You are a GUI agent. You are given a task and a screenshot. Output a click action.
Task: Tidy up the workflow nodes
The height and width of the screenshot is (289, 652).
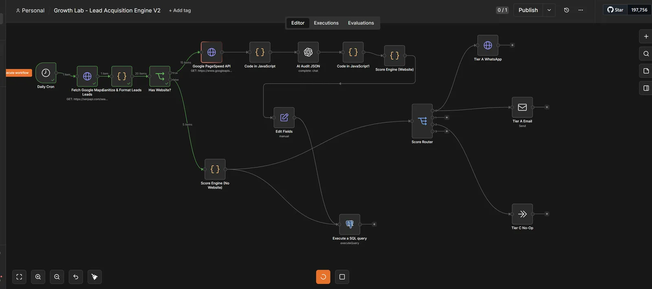point(95,277)
